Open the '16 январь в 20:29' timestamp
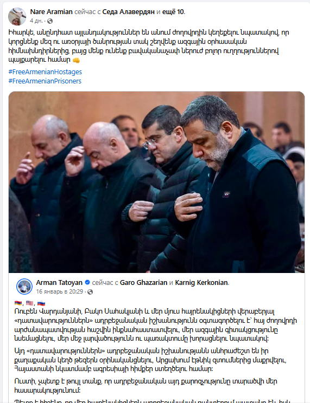Screen dimensions: 310x403 [x=60, y=291]
